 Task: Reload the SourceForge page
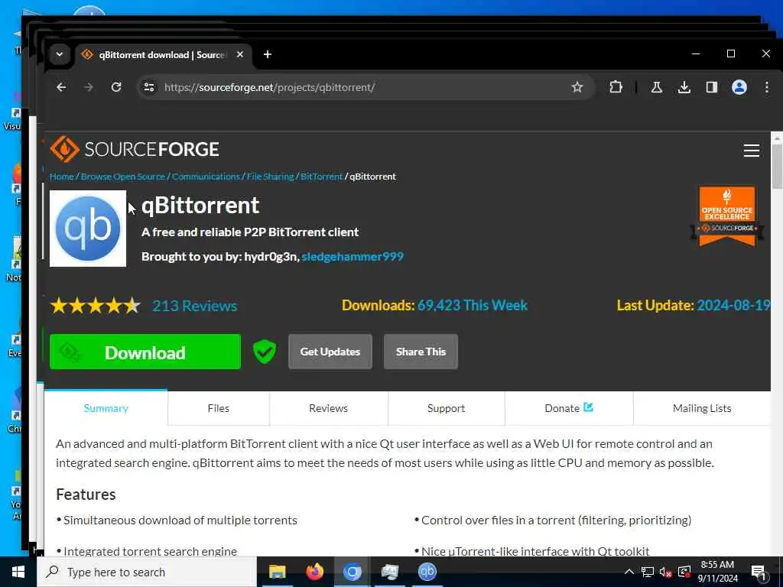(x=116, y=87)
